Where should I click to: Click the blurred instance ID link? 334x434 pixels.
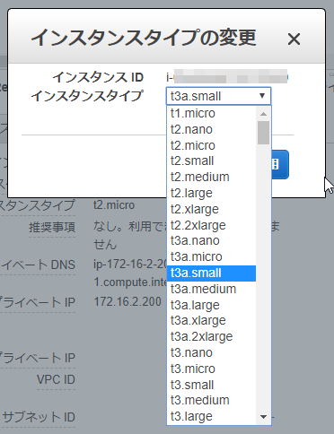[x=227, y=77]
